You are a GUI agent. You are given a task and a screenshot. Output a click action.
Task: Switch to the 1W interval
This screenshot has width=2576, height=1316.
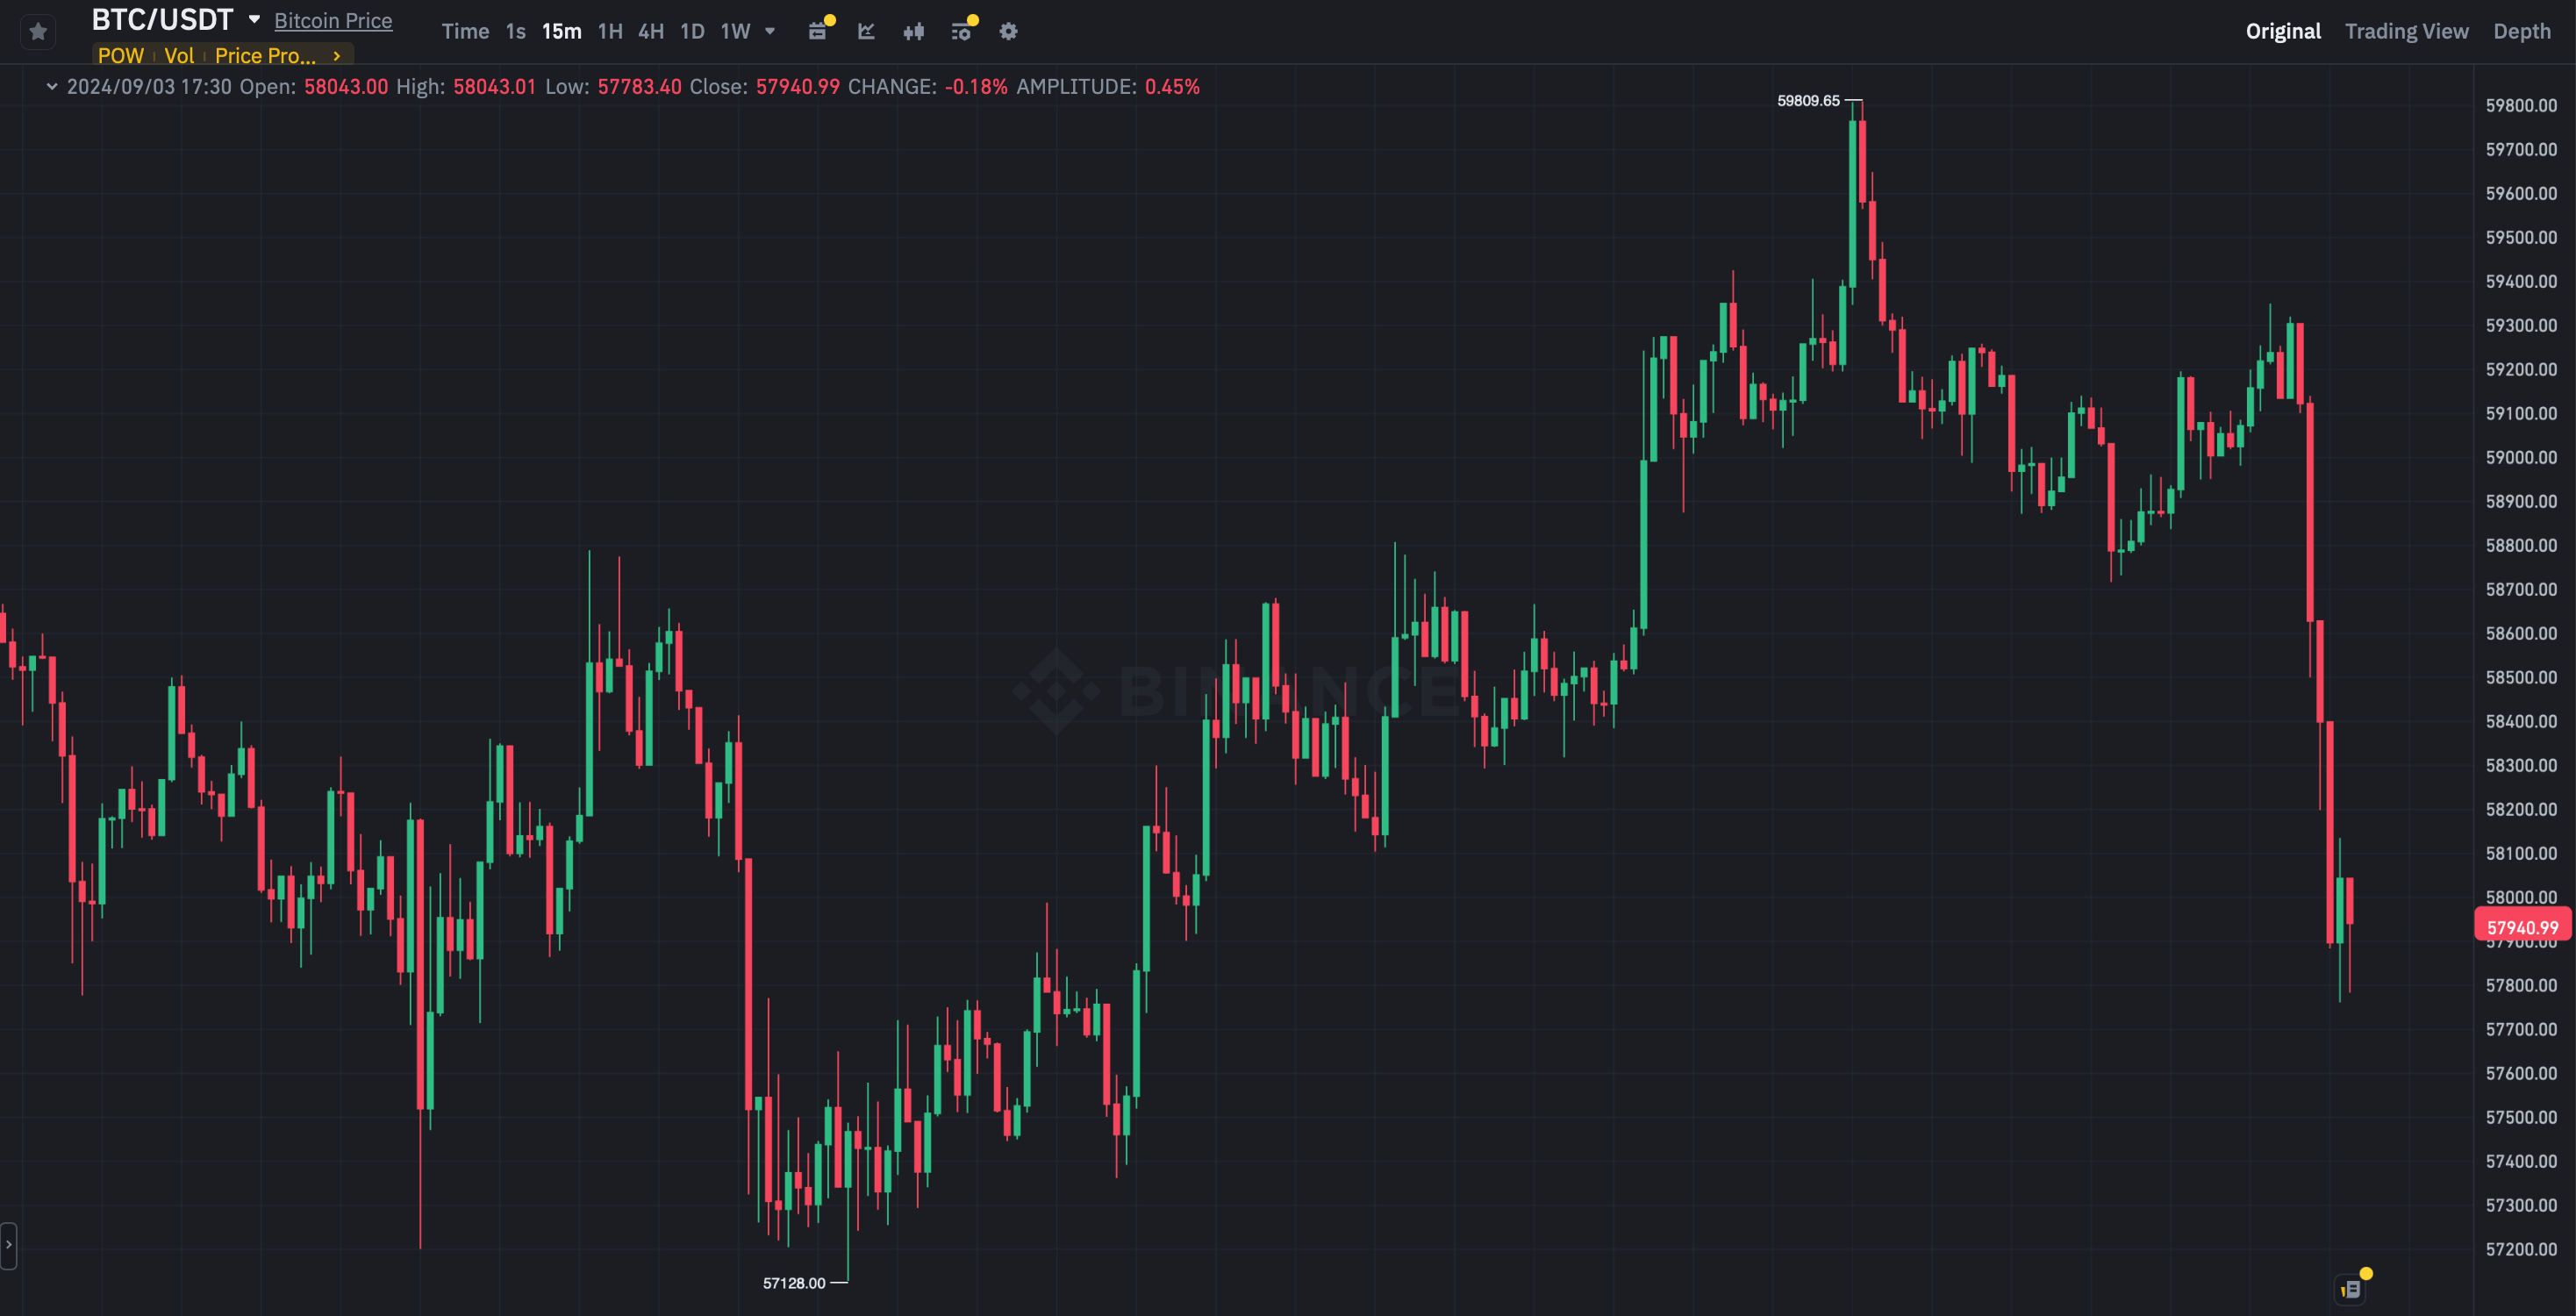point(735,31)
